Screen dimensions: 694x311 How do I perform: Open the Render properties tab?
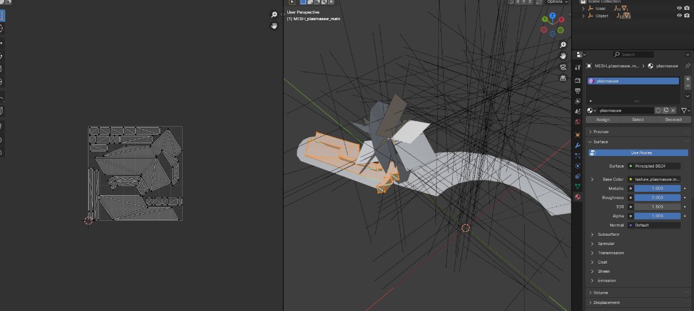click(577, 80)
